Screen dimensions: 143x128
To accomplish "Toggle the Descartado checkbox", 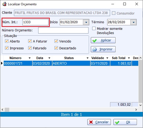I will [x=56, y=48].
